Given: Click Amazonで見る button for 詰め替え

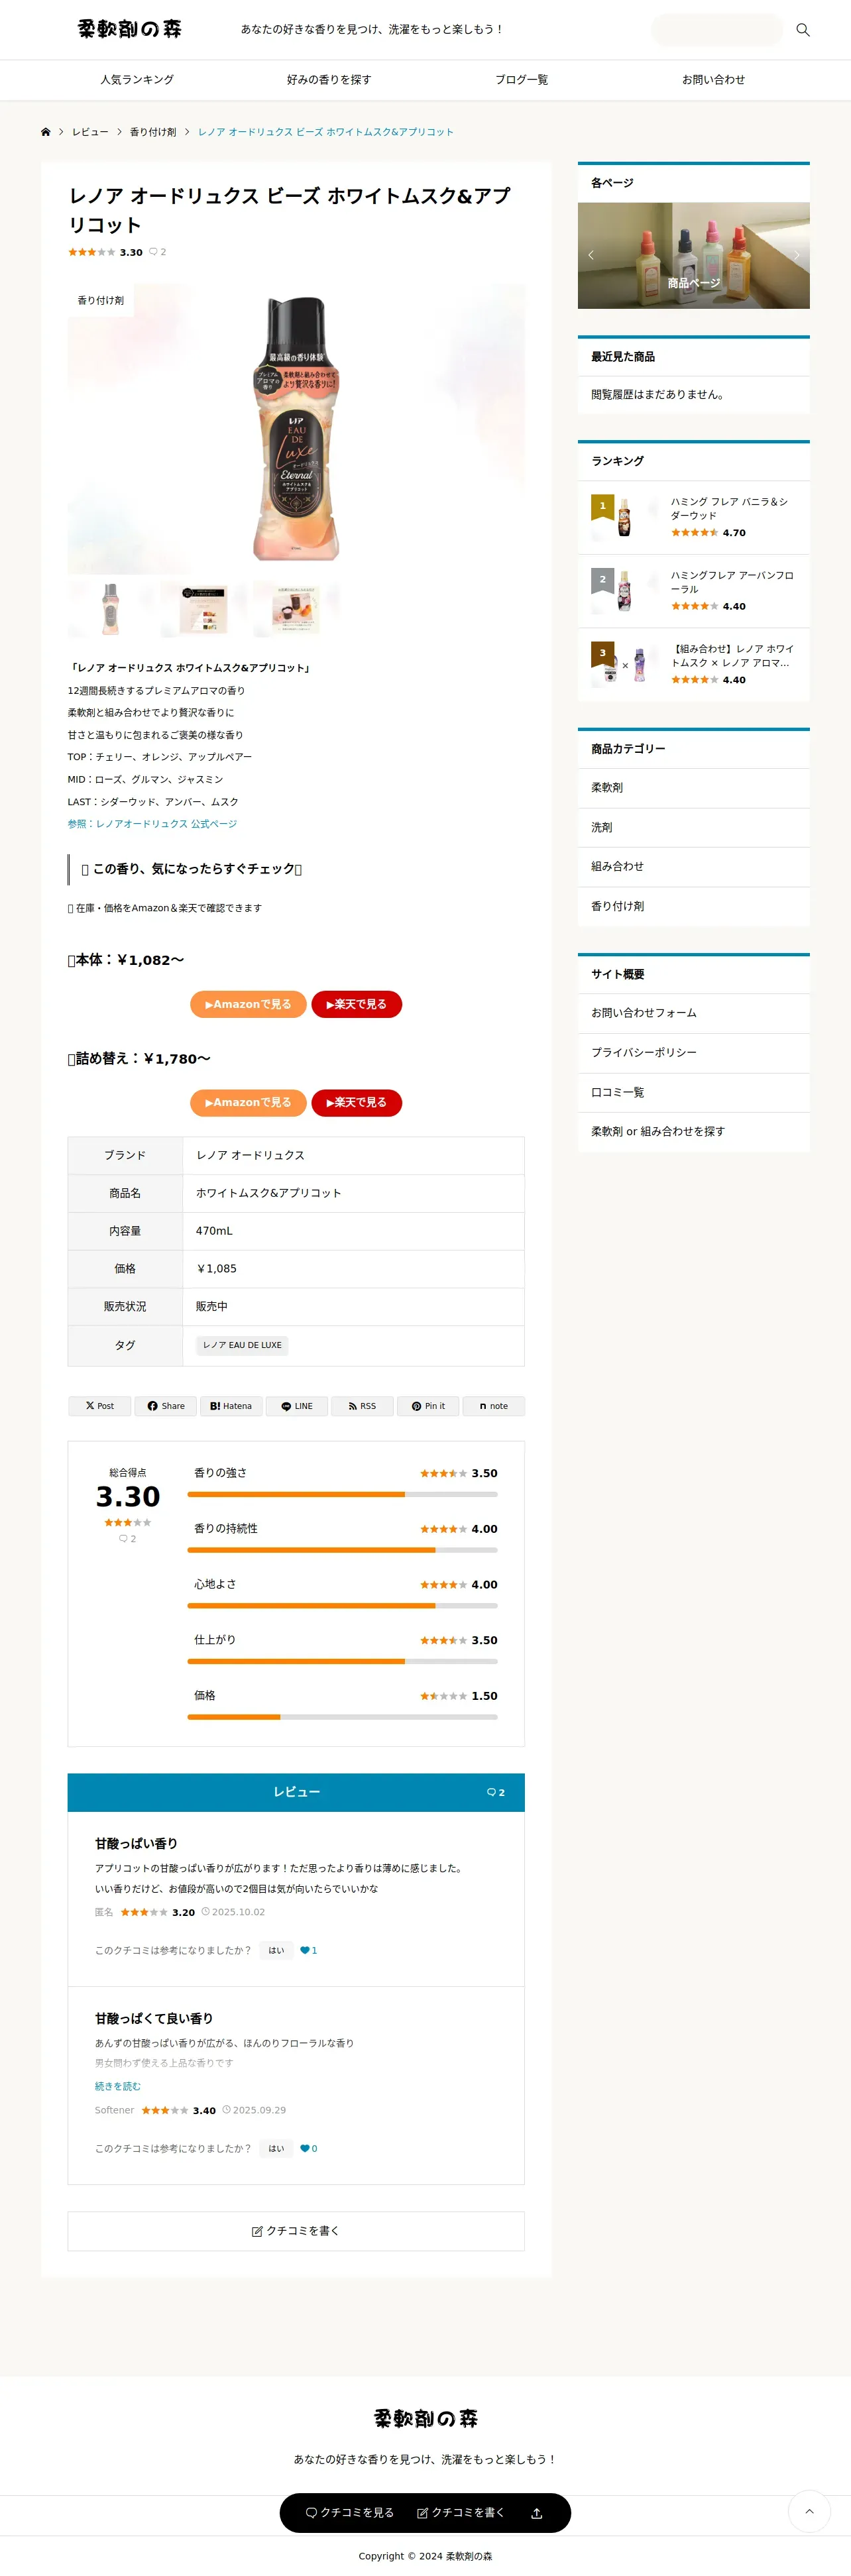Looking at the screenshot, I should [248, 1102].
